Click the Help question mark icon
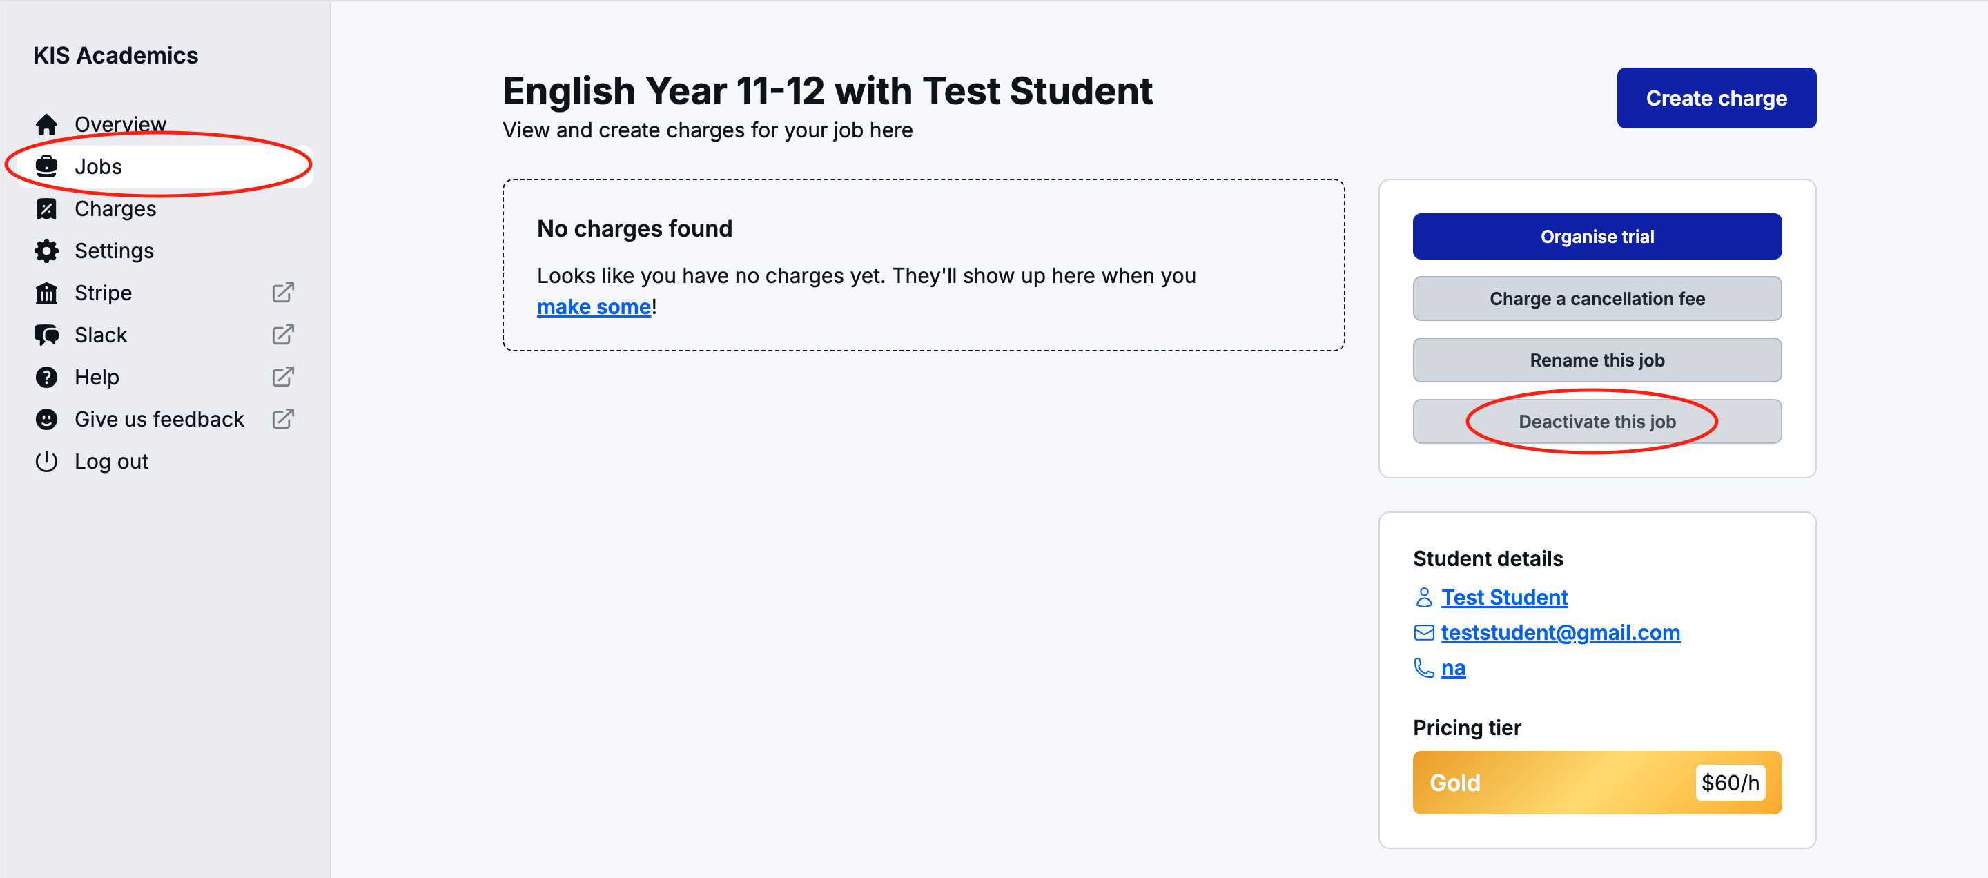Screen dimensions: 1988x878 pos(46,378)
